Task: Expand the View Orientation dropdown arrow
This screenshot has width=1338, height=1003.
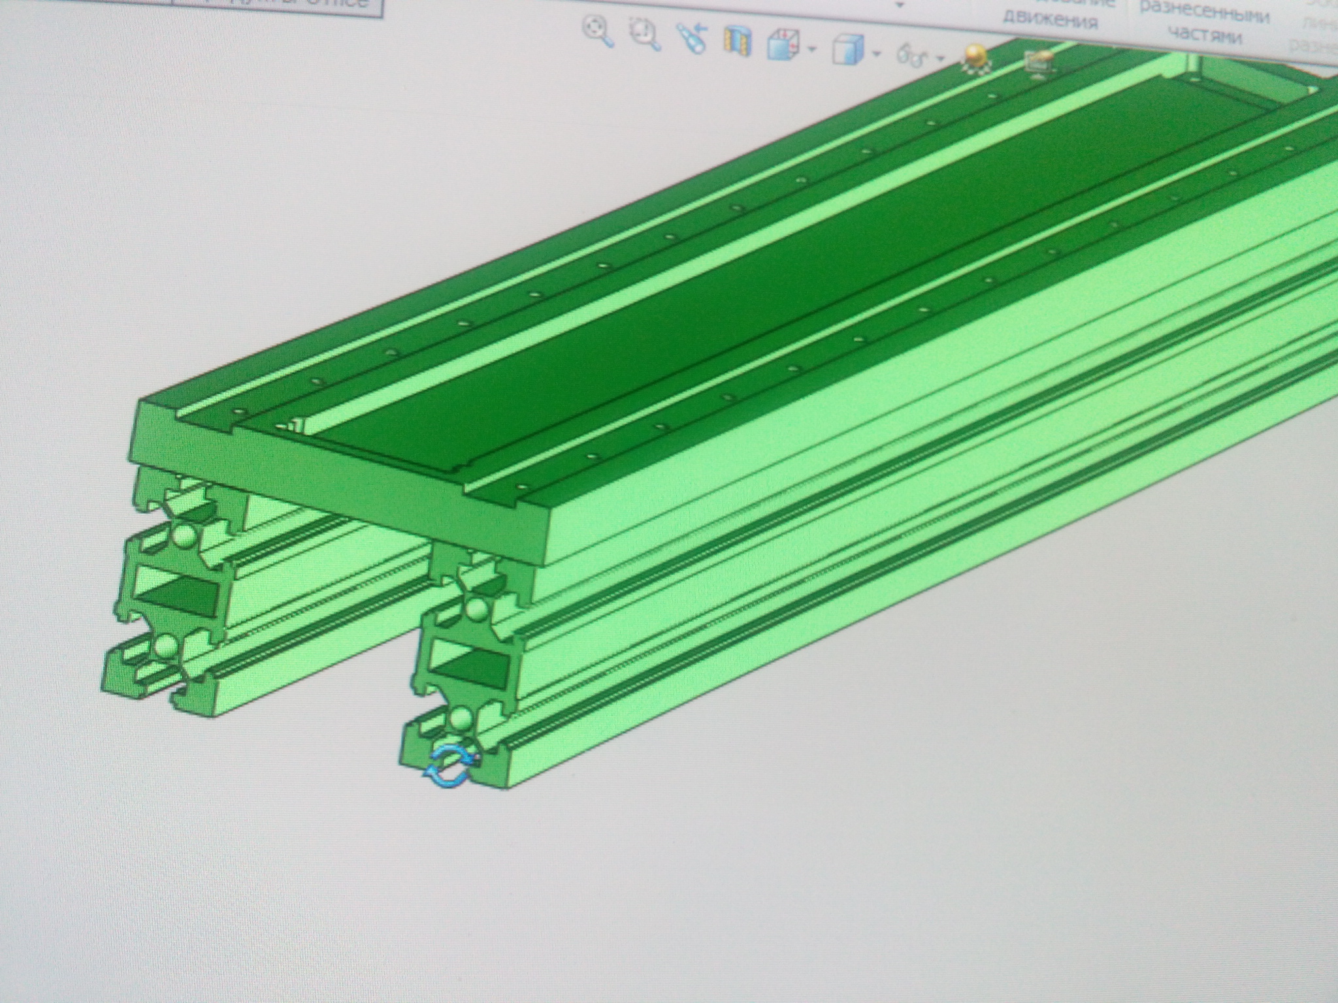Action: (x=811, y=50)
